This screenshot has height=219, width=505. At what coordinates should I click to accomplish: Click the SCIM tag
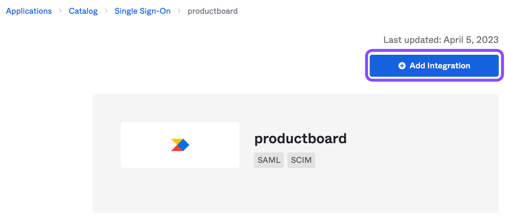click(x=301, y=160)
